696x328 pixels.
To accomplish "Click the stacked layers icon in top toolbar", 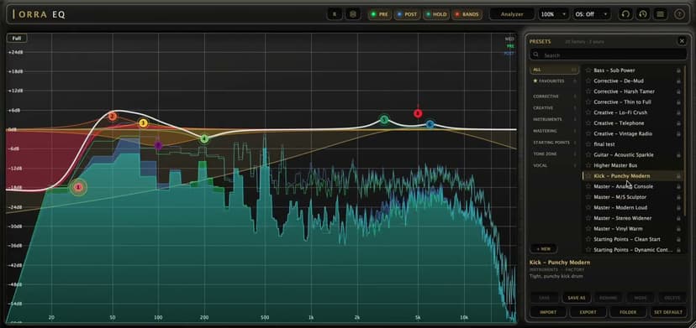I will (353, 14).
